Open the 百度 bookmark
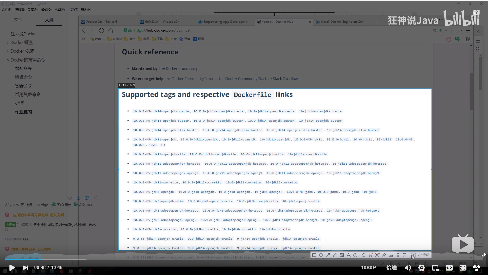Image resolution: width=488 pixels, height=275 pixels. tap(185, 39)
